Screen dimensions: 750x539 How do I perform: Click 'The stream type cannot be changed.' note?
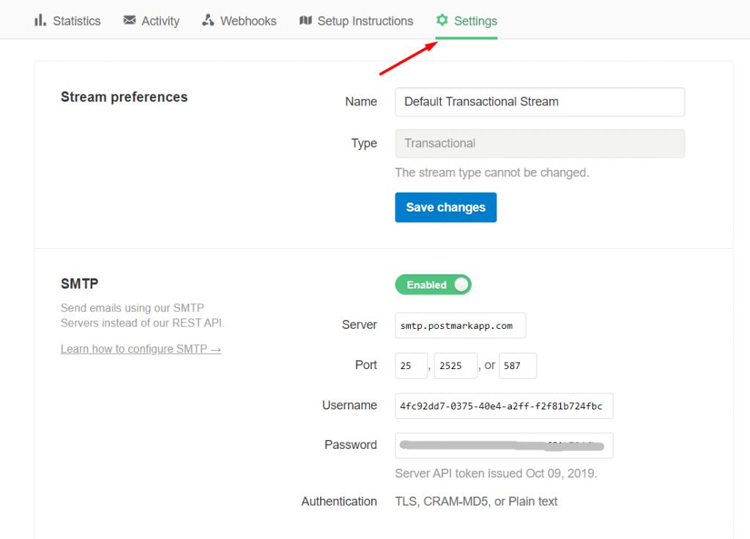[x=491, y=173]
